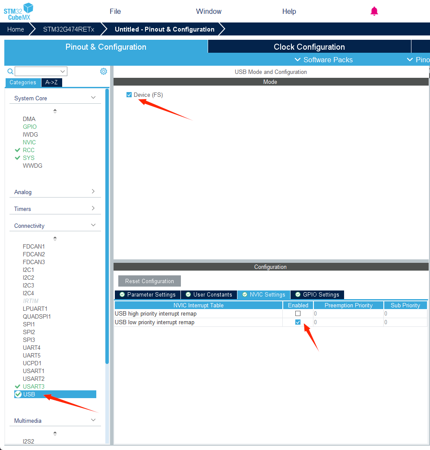
Task: Open the Parameter Settings tab
Action: [x=148, y=294]
